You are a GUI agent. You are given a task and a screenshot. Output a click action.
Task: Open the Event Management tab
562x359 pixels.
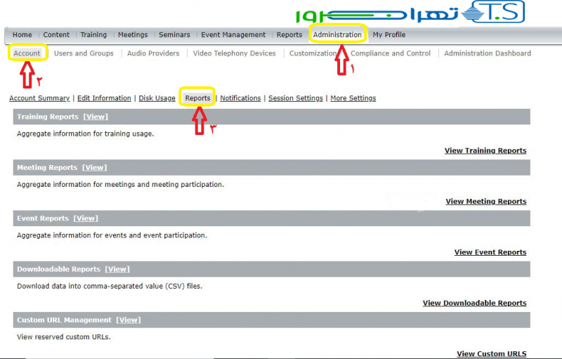(233, 34)
